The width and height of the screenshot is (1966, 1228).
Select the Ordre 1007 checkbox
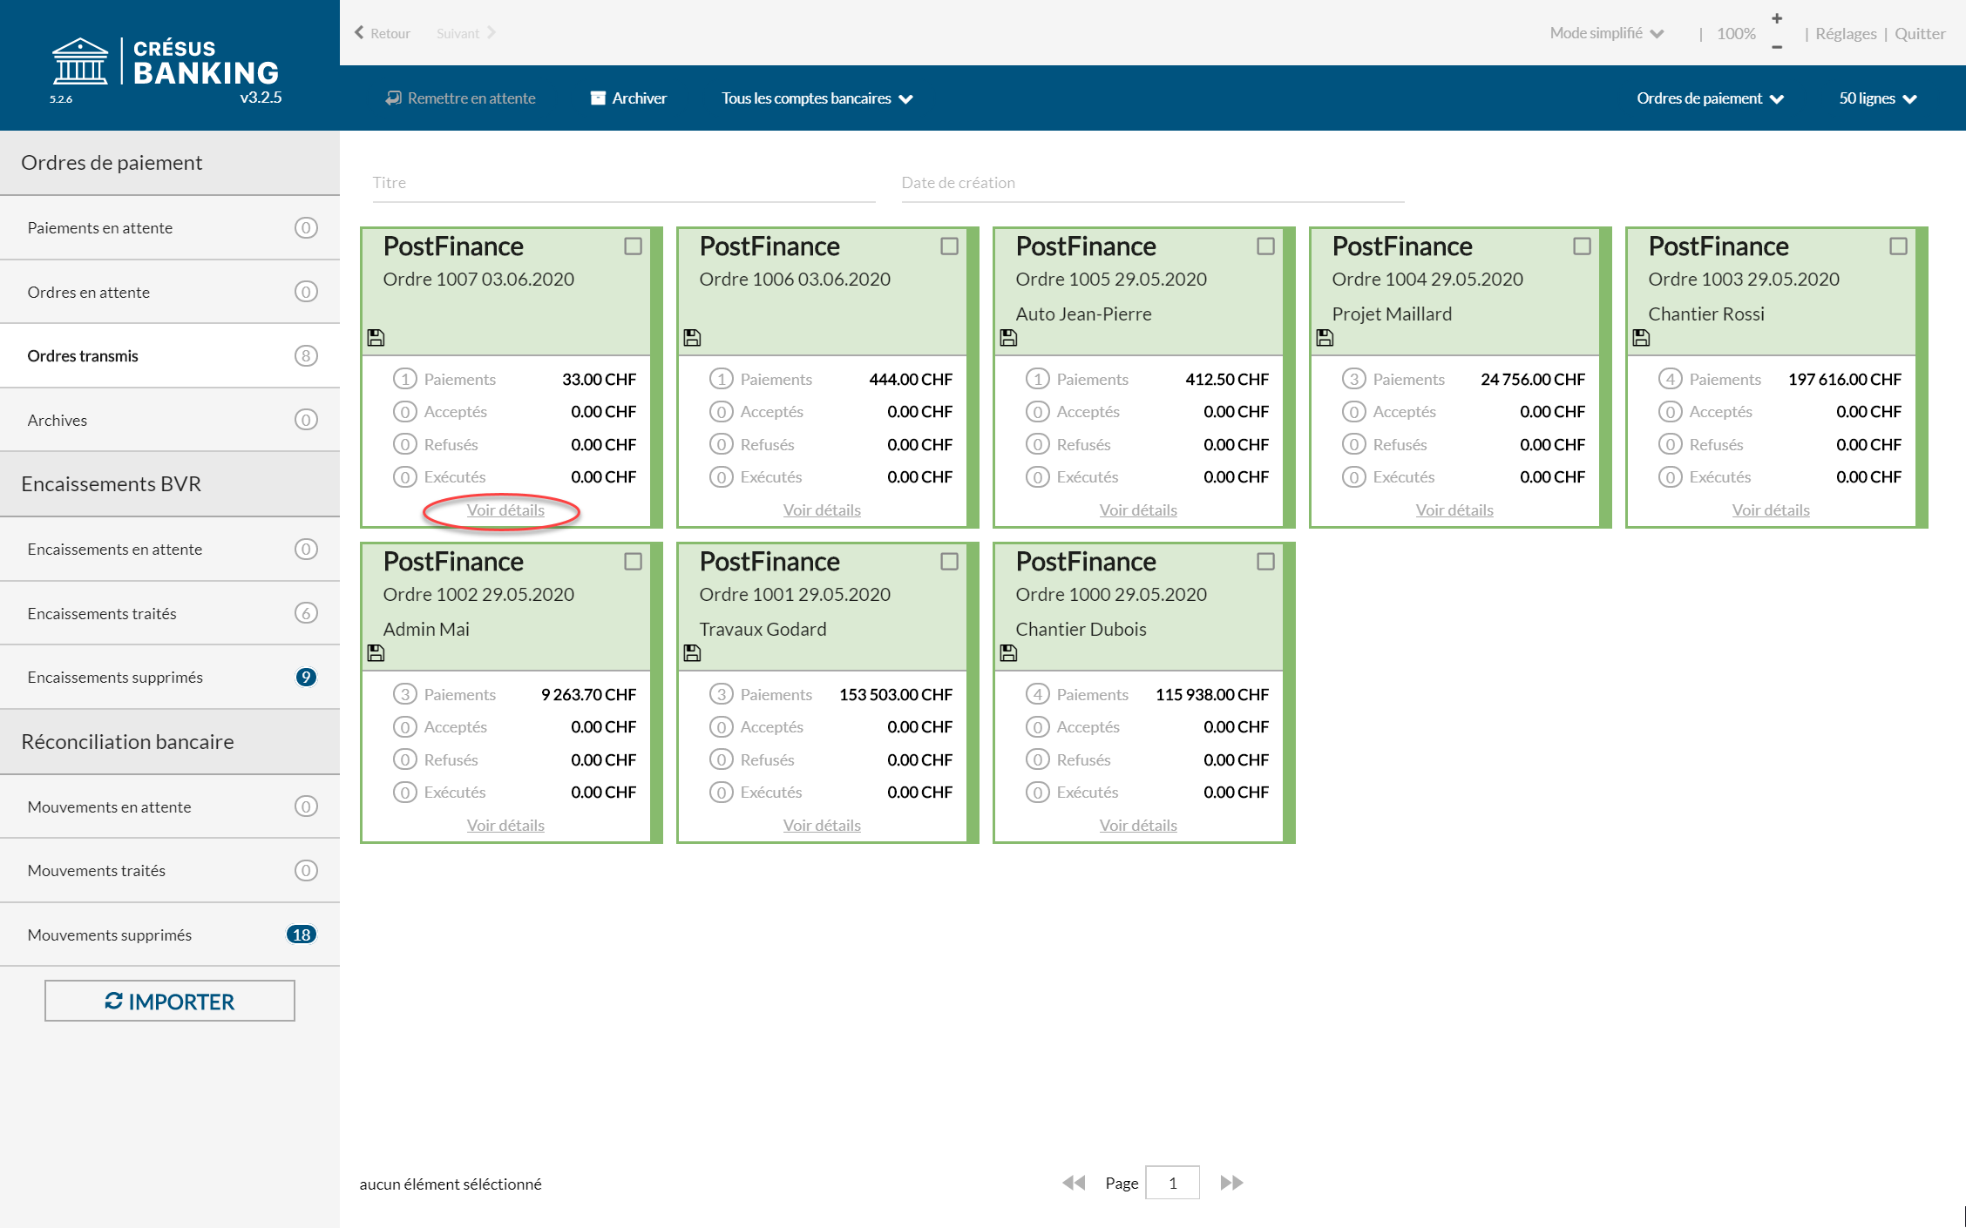(634, 246)
